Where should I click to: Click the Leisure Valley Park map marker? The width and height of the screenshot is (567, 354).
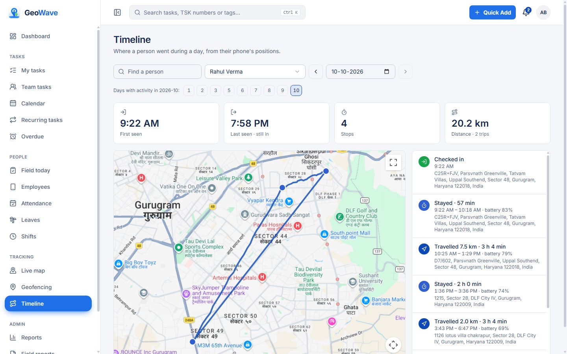pyautogui.click(x=248, y=177)
